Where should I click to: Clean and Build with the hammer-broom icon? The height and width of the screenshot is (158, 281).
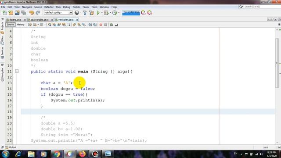(91, 13)
